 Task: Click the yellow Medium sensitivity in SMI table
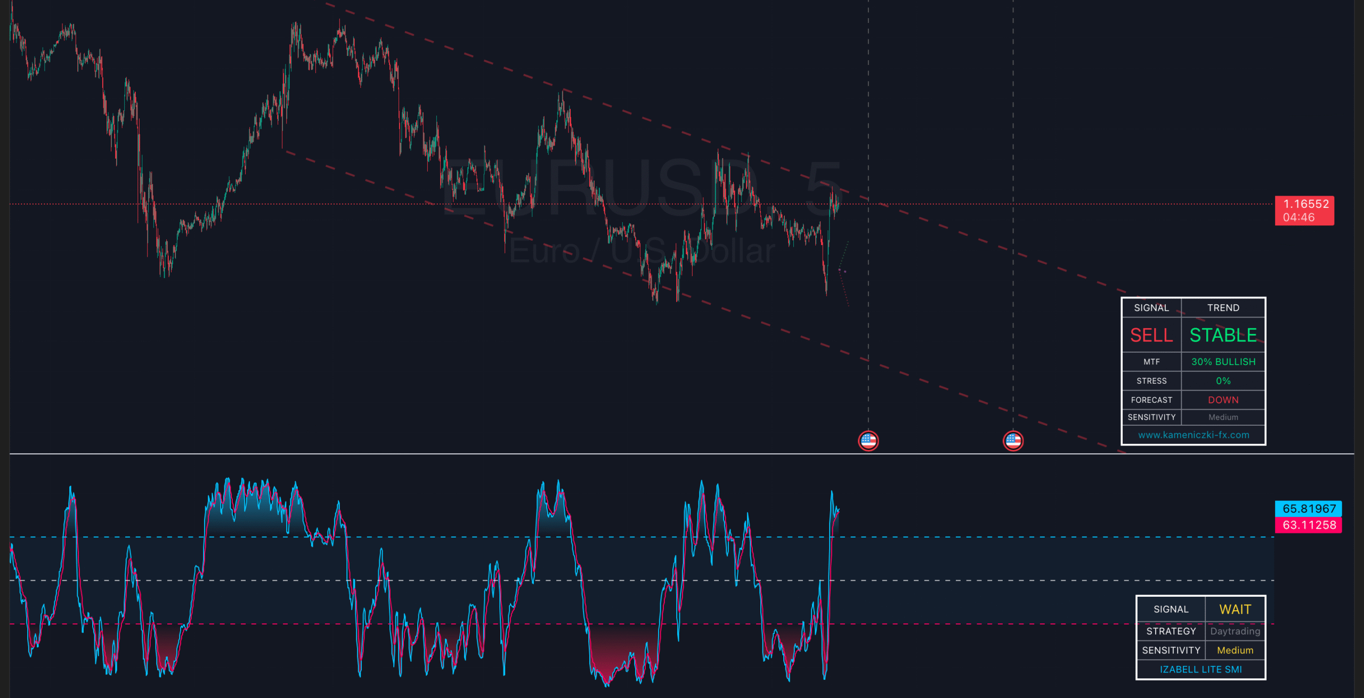(x=1235, y=650)
